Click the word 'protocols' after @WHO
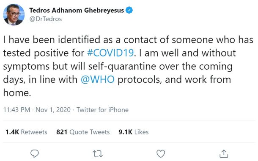The width and height of the screenshot is (258, 161). point(140,80)
